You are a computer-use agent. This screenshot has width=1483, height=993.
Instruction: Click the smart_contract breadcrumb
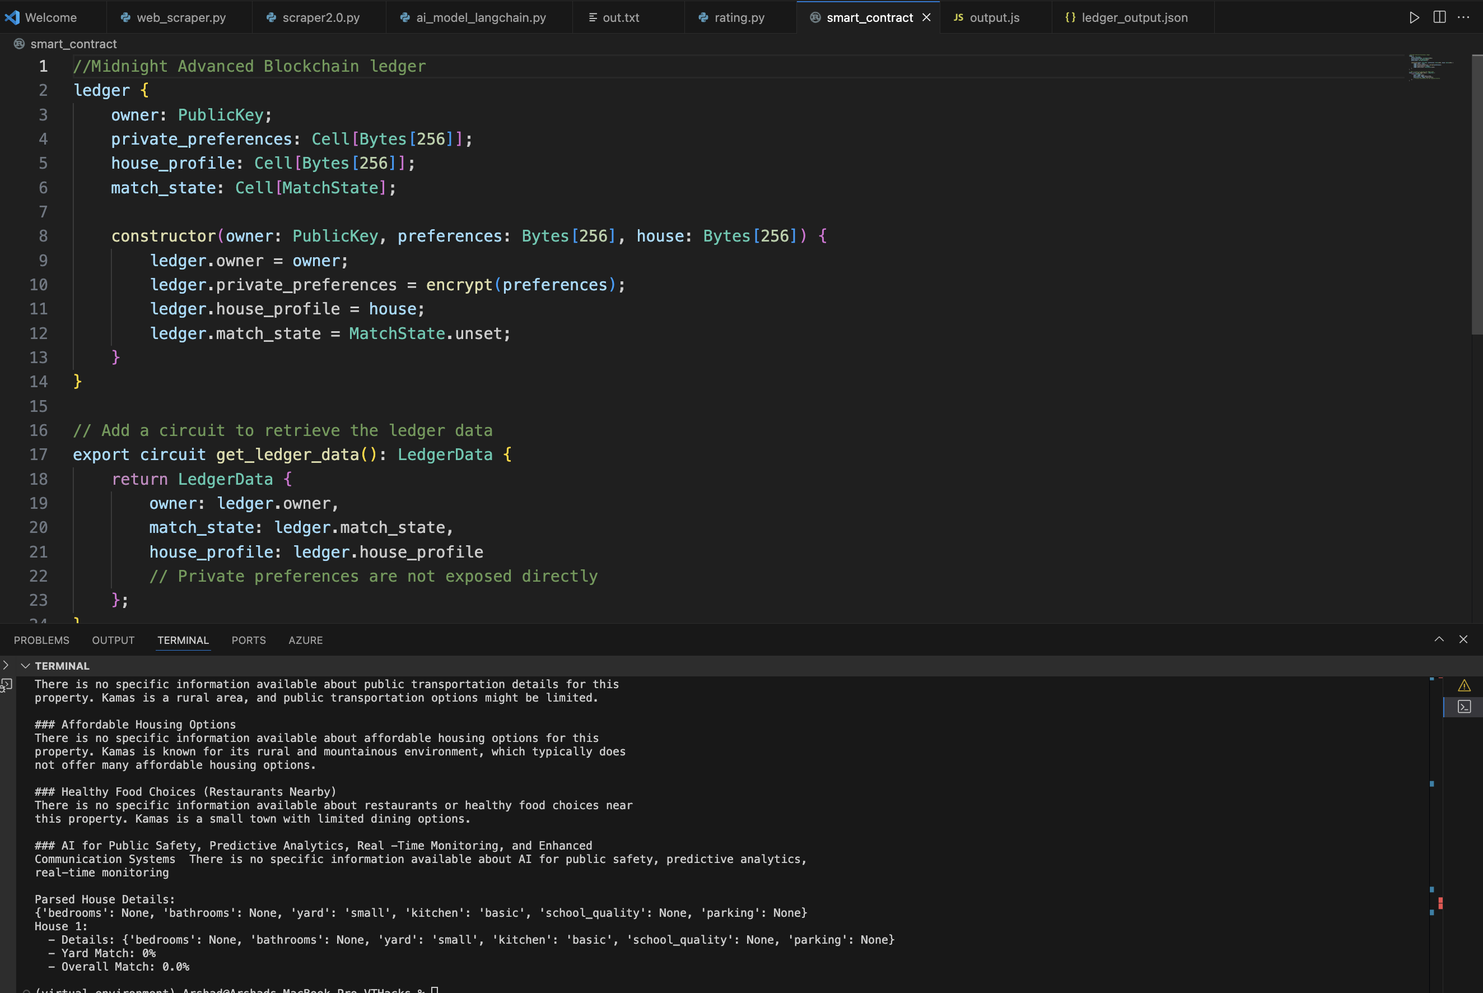[x=73, y=44]
